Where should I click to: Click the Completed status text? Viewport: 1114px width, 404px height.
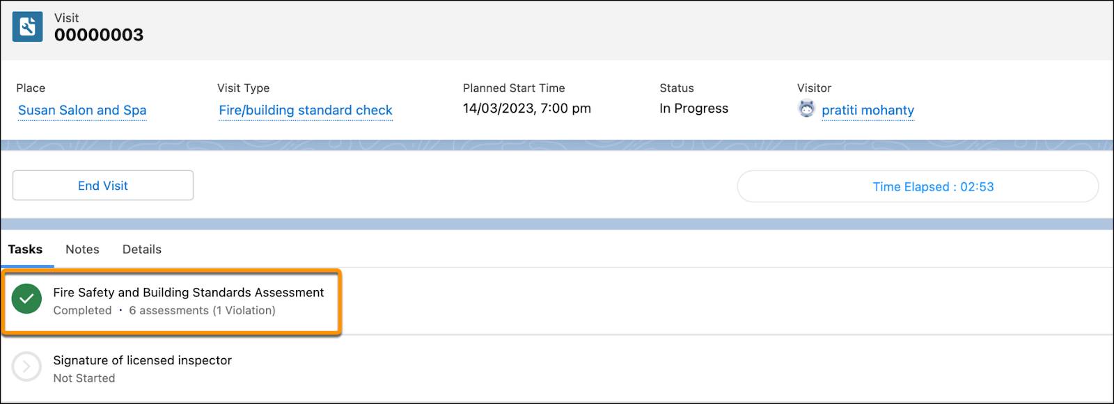pos(82,310)
